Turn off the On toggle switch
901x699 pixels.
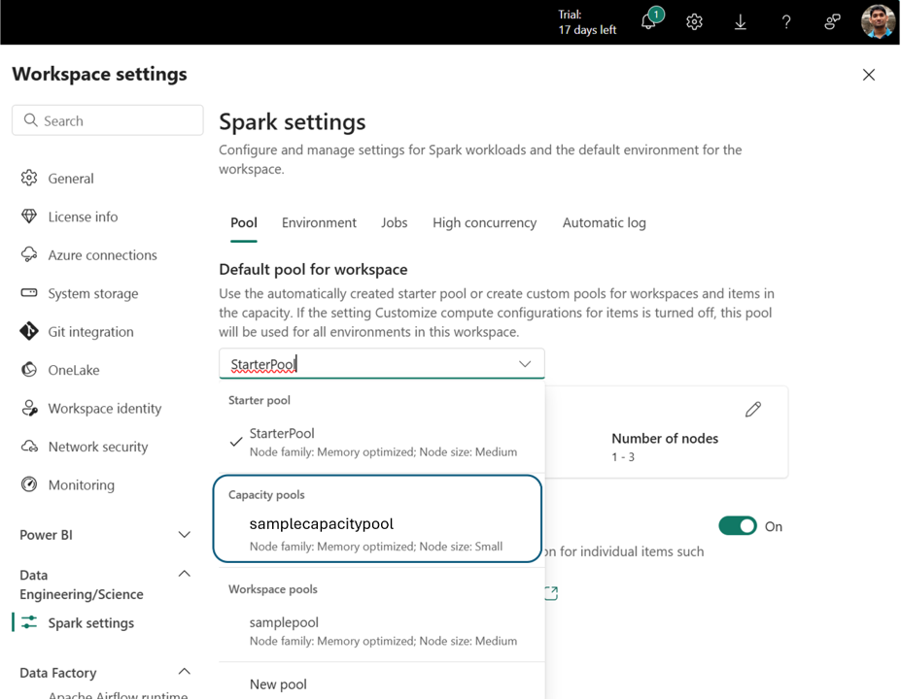coord(738,525)
